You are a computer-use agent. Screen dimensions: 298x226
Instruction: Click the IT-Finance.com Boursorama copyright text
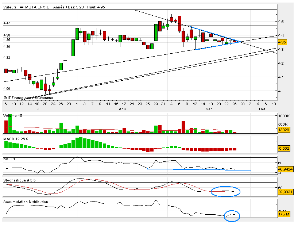pos(28,98)
